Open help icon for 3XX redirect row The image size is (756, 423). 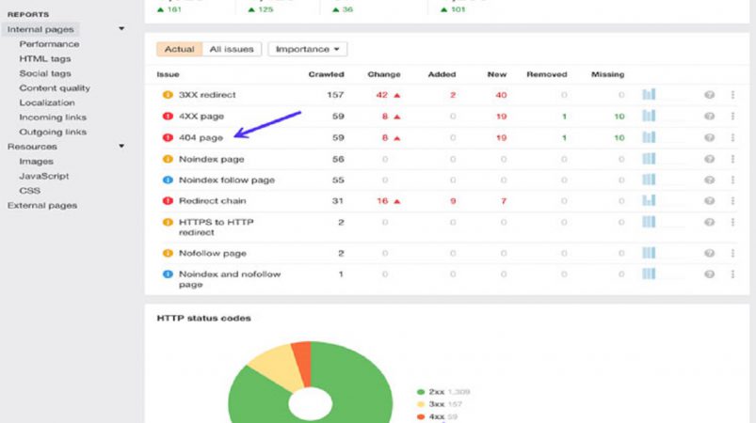[x=709, y=95]
